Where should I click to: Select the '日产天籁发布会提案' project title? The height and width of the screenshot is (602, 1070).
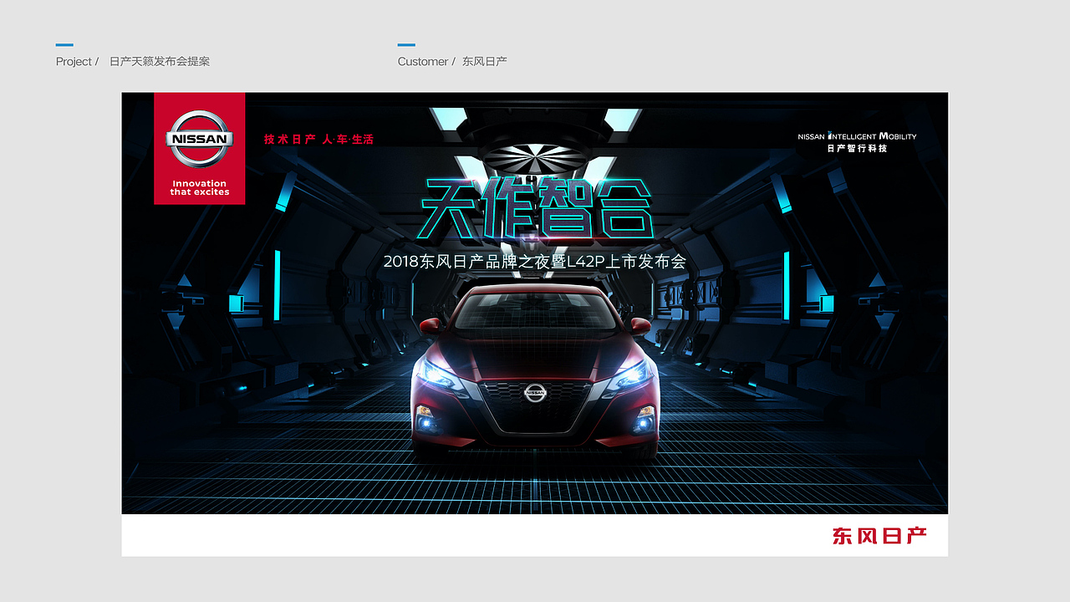pyautogui.click(x=160, y=62)
